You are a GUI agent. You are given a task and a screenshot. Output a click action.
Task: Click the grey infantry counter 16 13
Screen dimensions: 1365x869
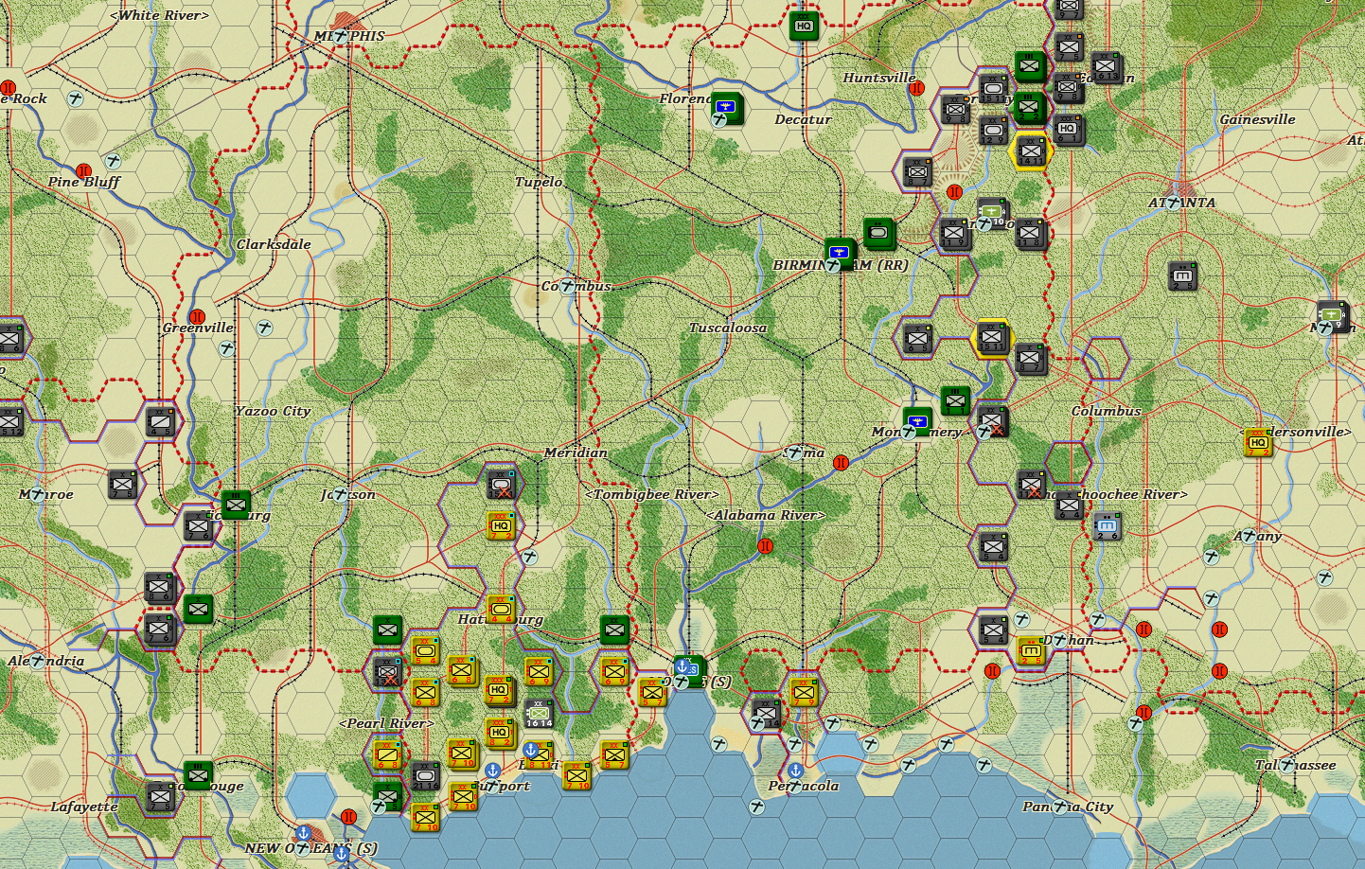[1106, 67]
